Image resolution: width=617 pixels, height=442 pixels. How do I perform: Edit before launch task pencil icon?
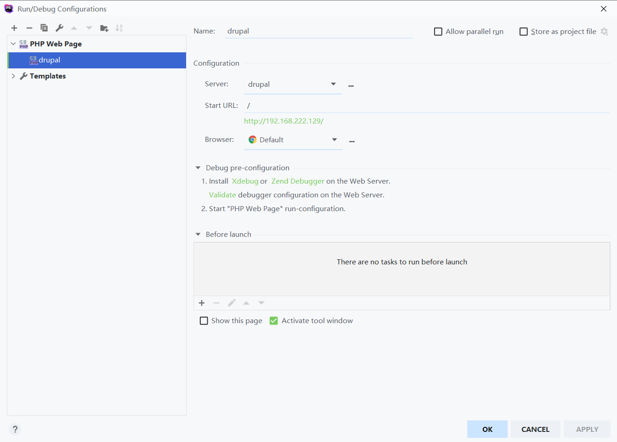232,303
